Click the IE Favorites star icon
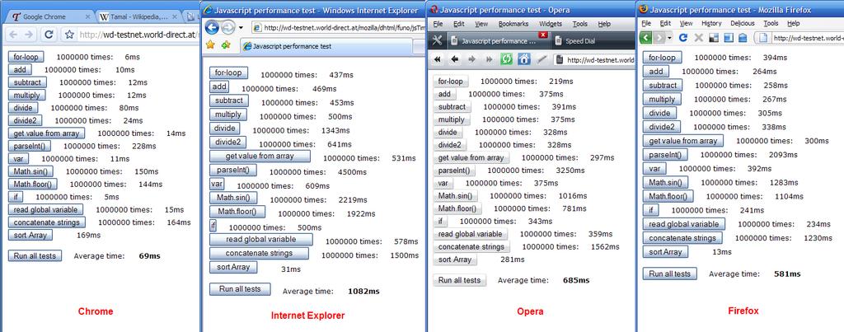 (x=211, y=44)
